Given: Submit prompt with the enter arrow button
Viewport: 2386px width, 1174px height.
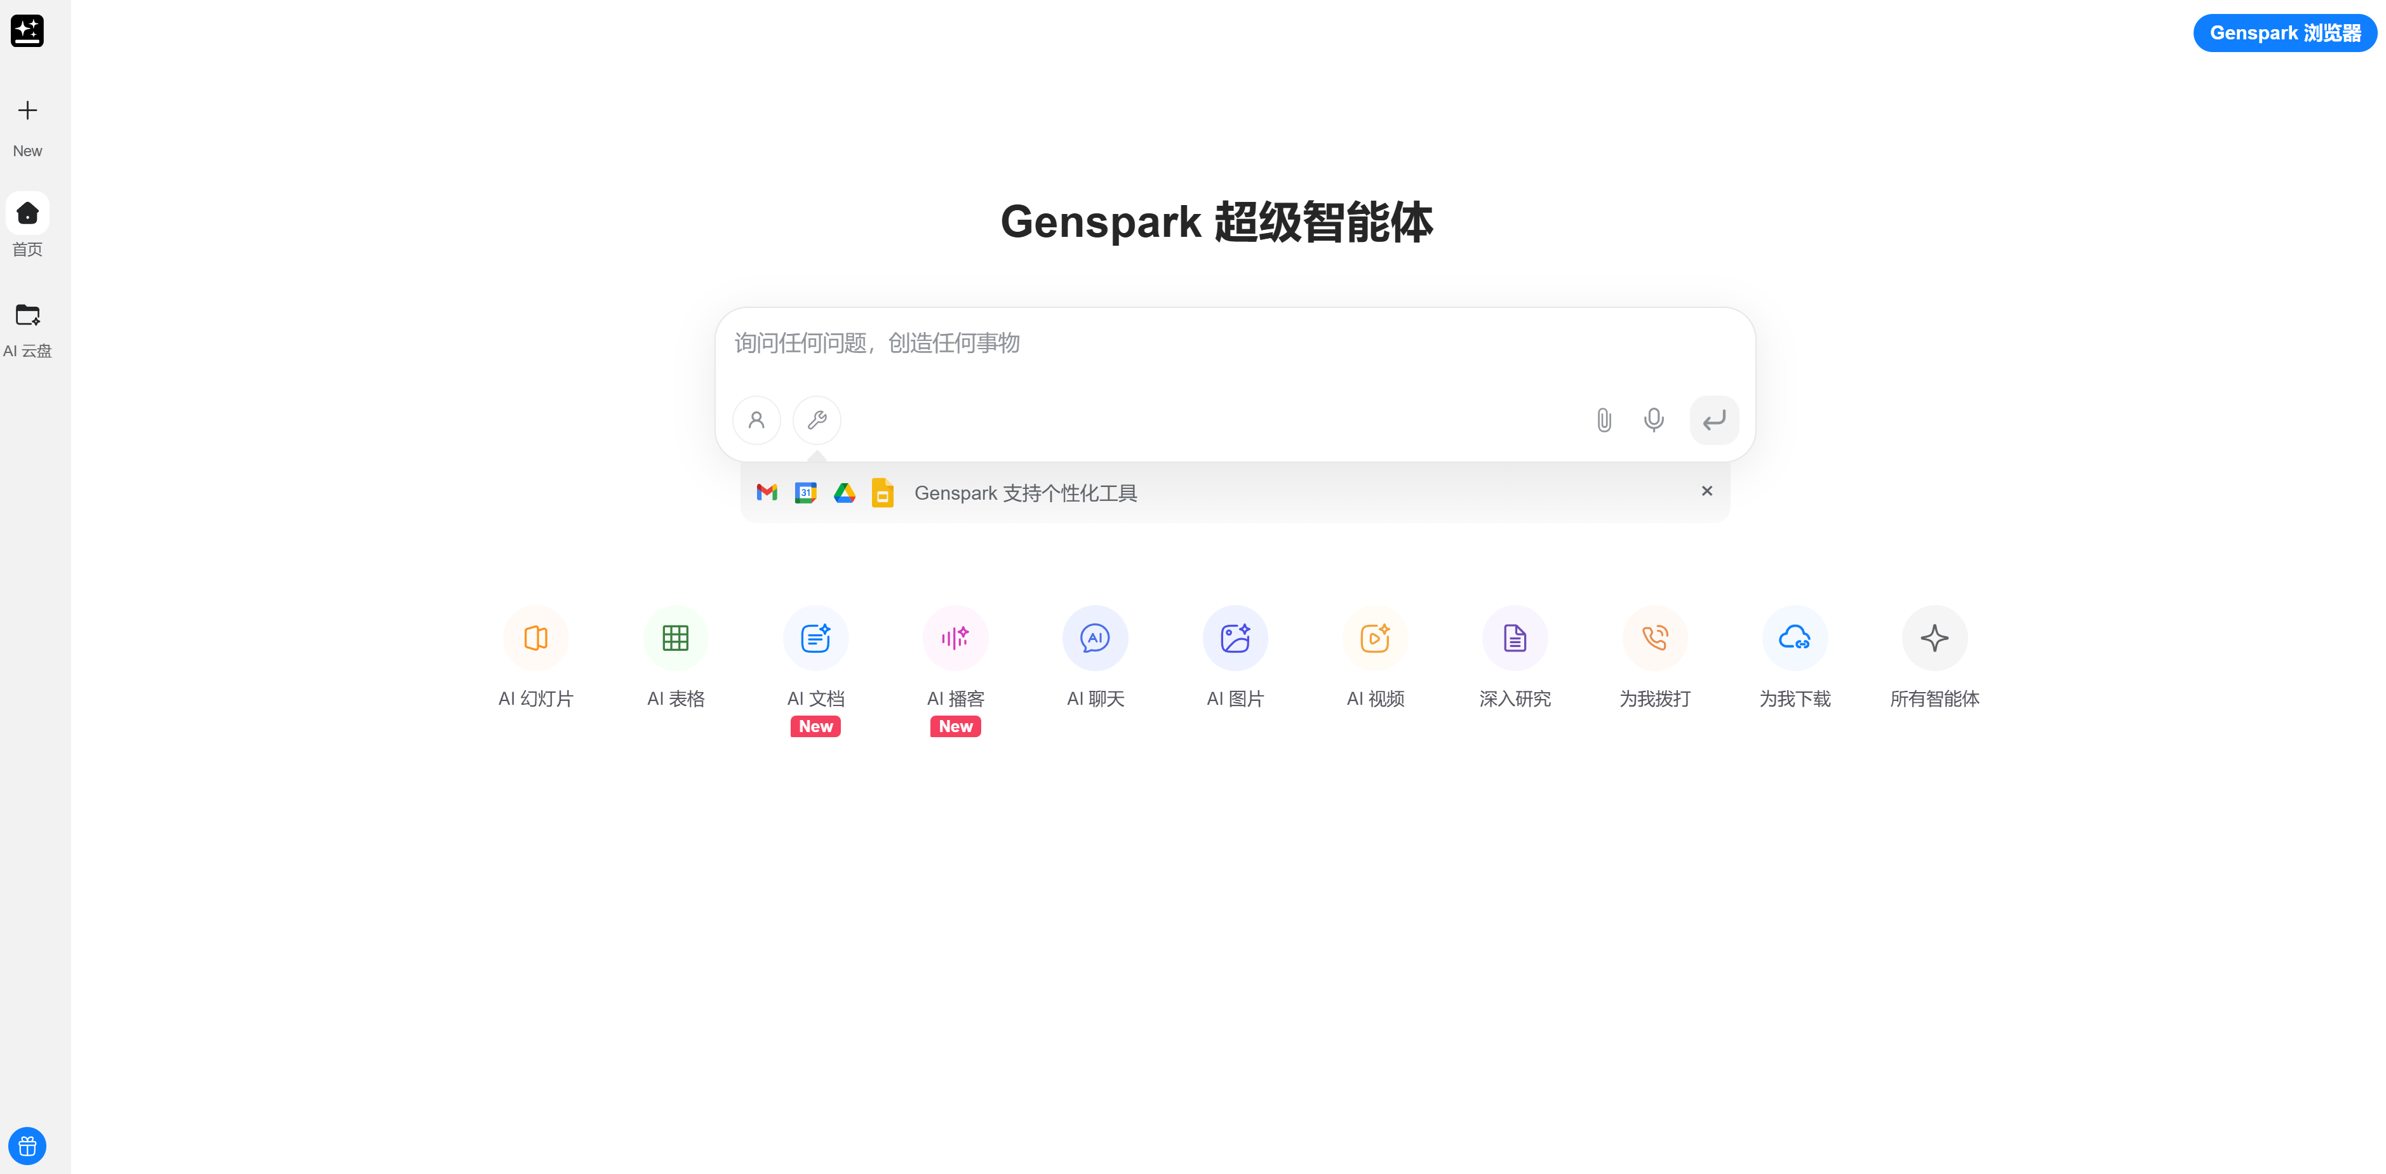Looking at the screenshot, I should point(1715,420).
